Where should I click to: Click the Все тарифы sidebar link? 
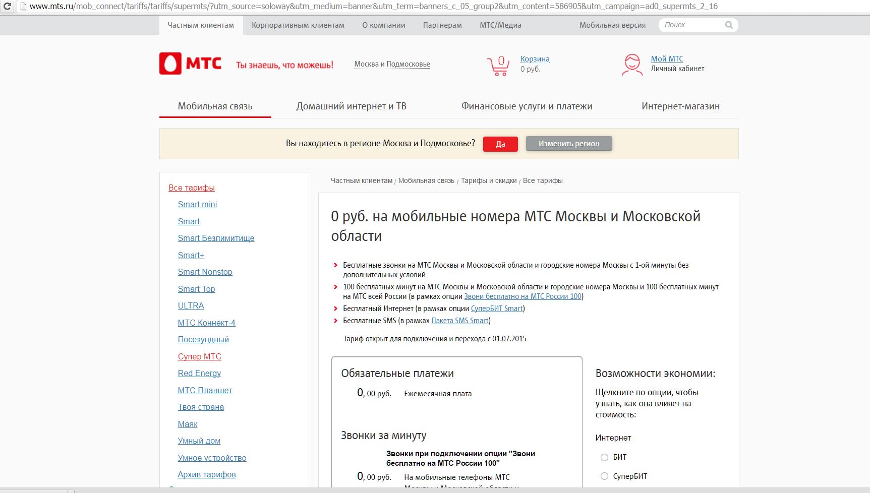192,188
